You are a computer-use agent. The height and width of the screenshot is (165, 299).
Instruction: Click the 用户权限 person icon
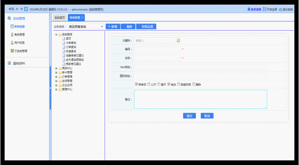12,43
